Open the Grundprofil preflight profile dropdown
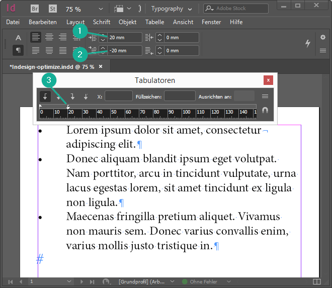Screen dimensions: 332x288 pyautogui.click(x=173, y=281)
